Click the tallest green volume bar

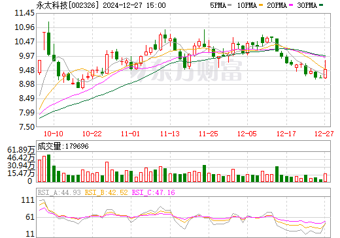pos(48,168)
